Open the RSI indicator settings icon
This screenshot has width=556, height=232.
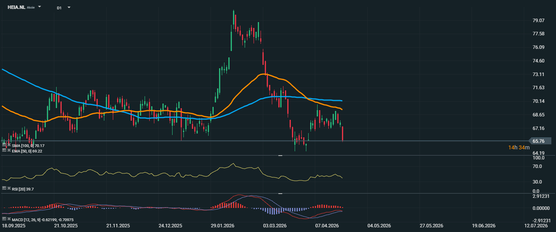4,188
